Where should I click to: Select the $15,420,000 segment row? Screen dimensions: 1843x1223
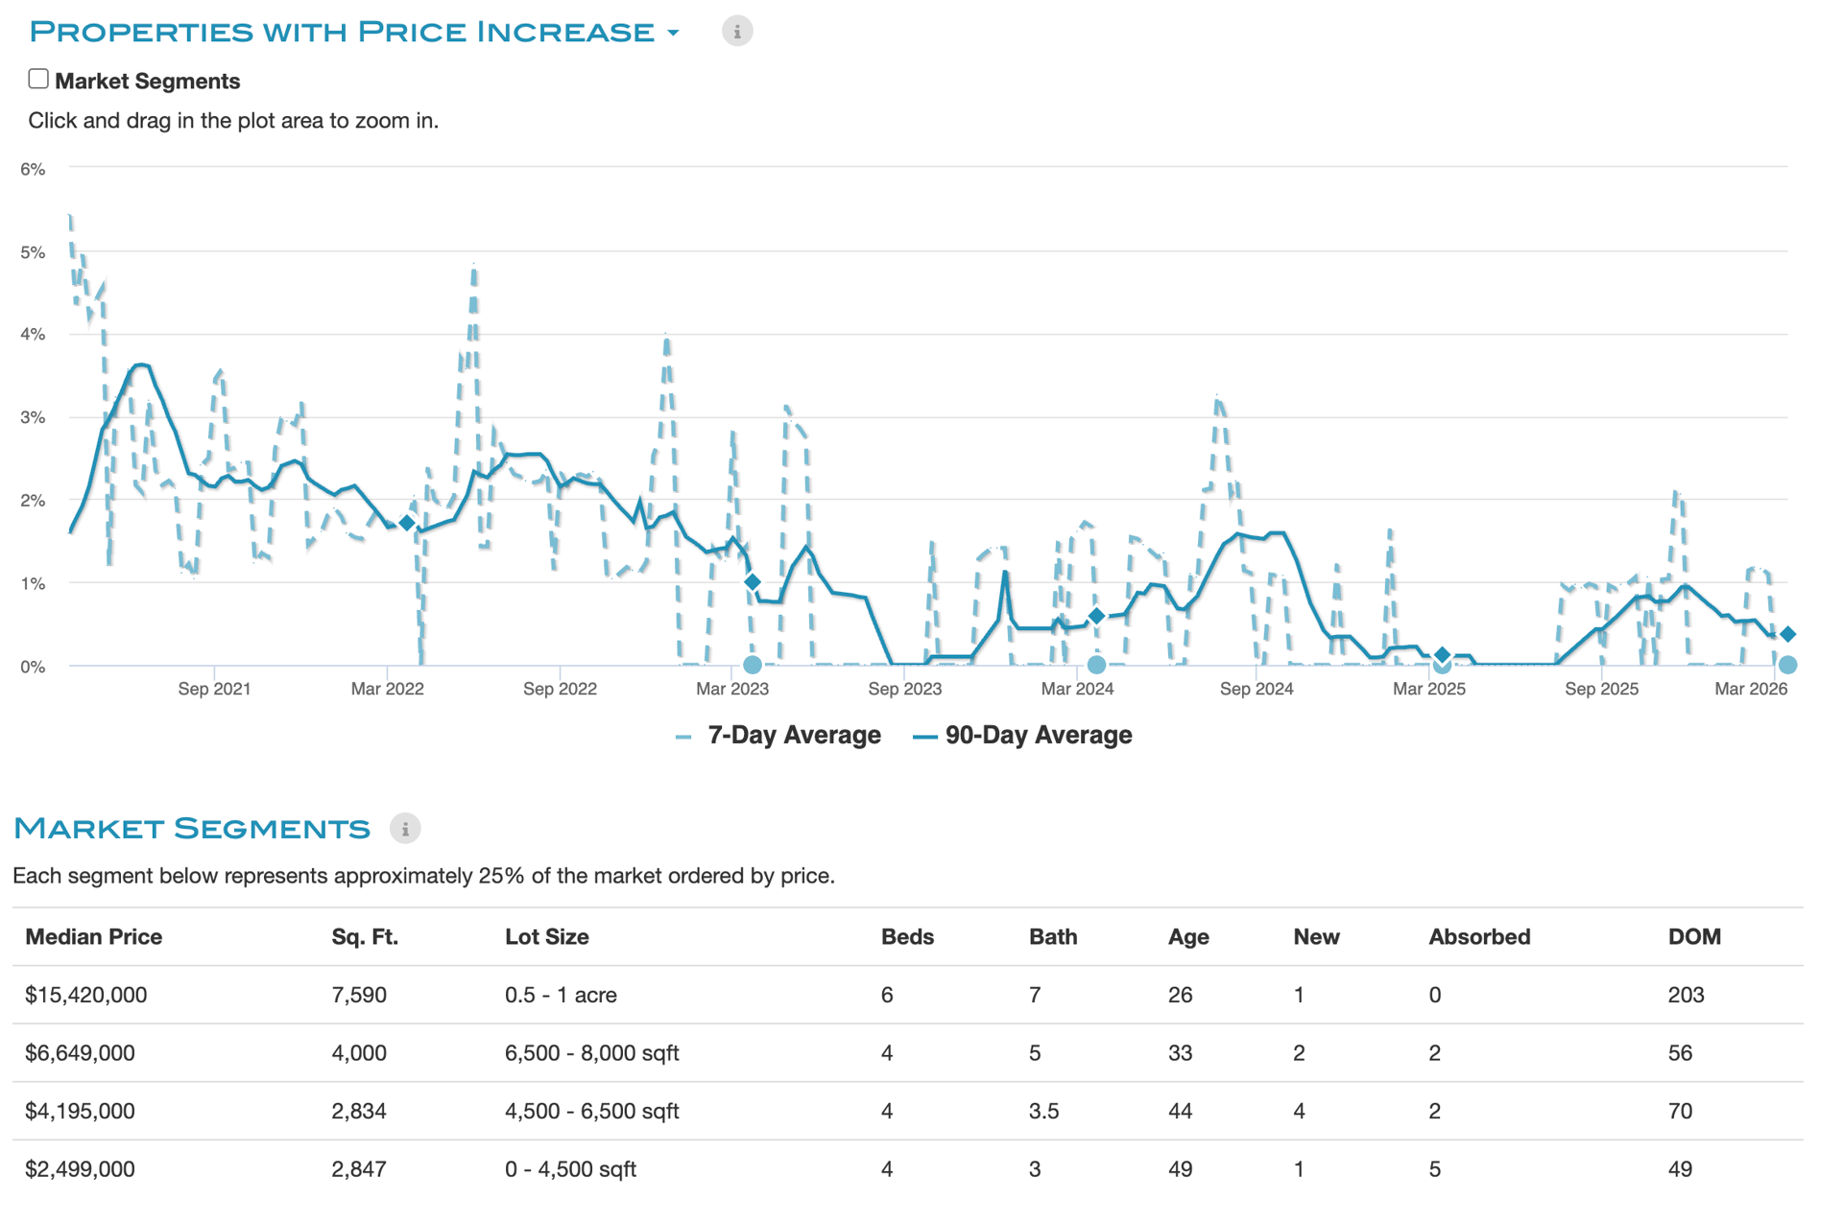tap(86, 995)
